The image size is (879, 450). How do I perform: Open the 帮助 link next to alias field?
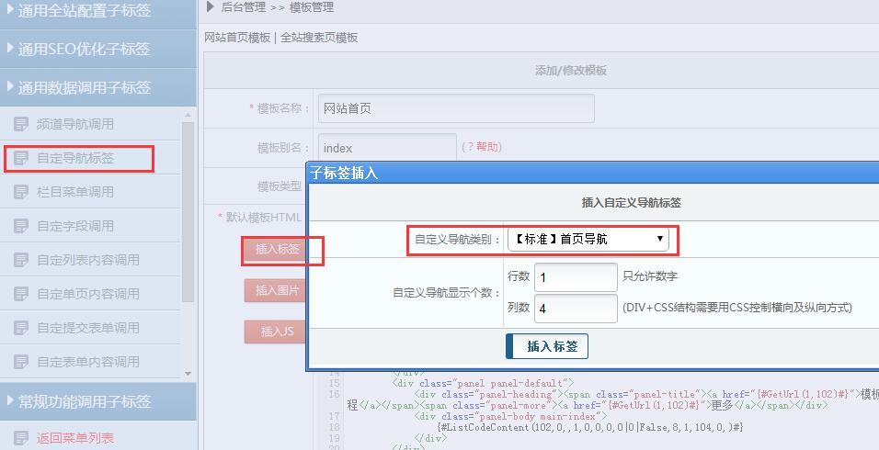483,147
